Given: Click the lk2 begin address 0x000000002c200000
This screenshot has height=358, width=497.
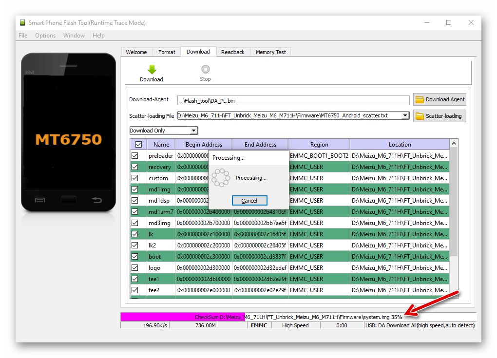Looking at the screenshot, I should pyautogui.click(x=204, y=245).
